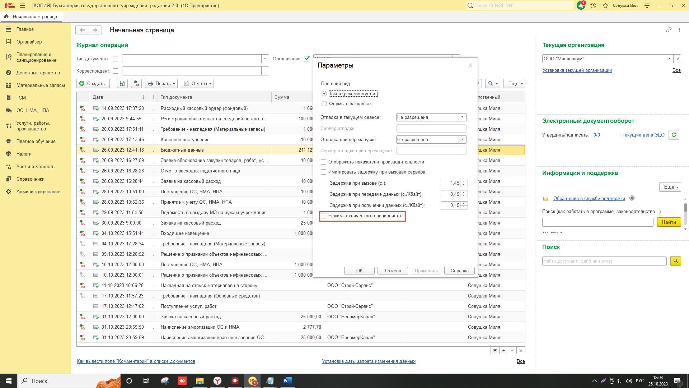This screenshot has height=388, width=689.
Task: Open the main menu hamburger icon
Action: [x=23, y=5]
